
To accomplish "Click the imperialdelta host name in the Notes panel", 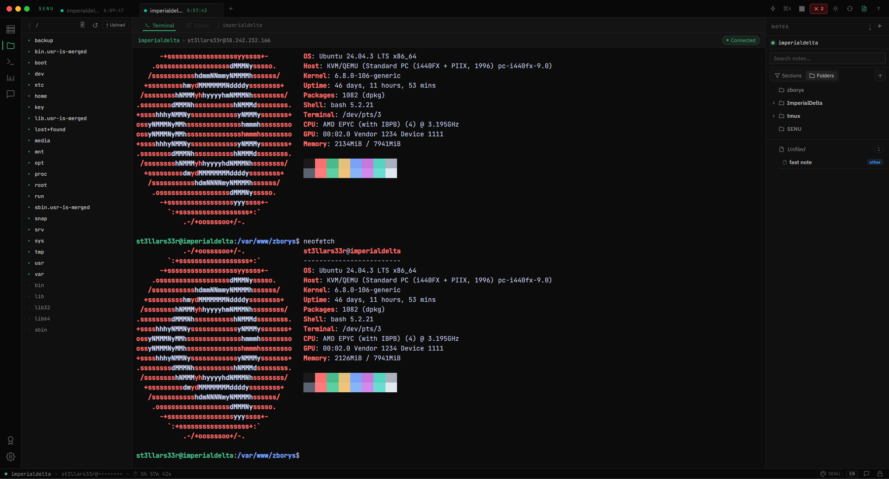I will (798, 43).
